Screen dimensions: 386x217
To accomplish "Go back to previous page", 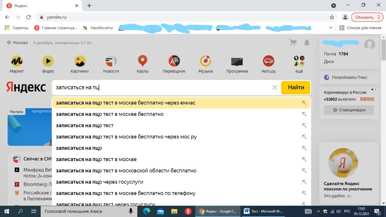I will pyautogui.click(x=7, y=17).
